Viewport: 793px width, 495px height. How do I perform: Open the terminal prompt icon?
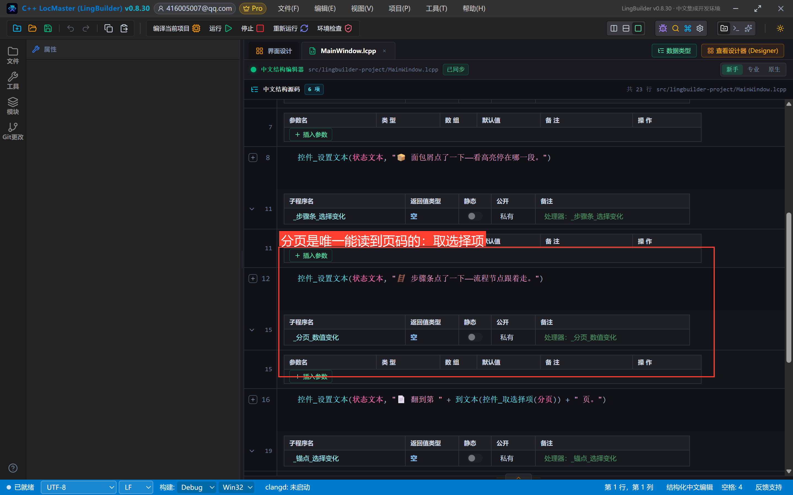click(736, 29)
